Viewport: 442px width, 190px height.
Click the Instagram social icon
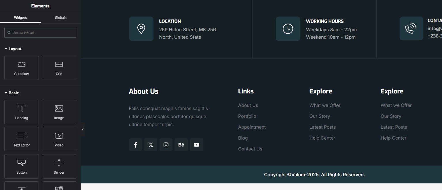(x=166, y=145)
